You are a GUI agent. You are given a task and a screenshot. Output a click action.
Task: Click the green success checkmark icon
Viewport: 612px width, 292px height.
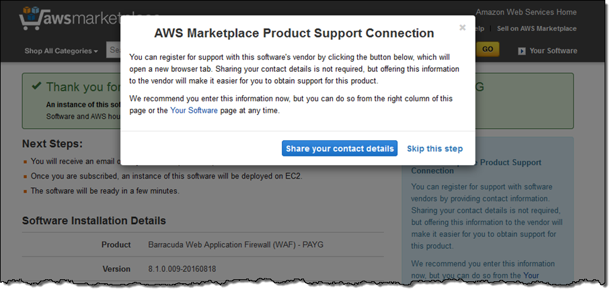click(35, 87)
